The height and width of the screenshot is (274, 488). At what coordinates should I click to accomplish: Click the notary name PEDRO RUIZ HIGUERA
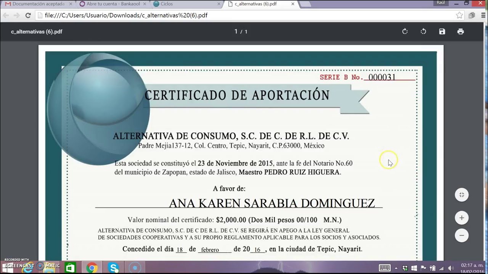302,172
